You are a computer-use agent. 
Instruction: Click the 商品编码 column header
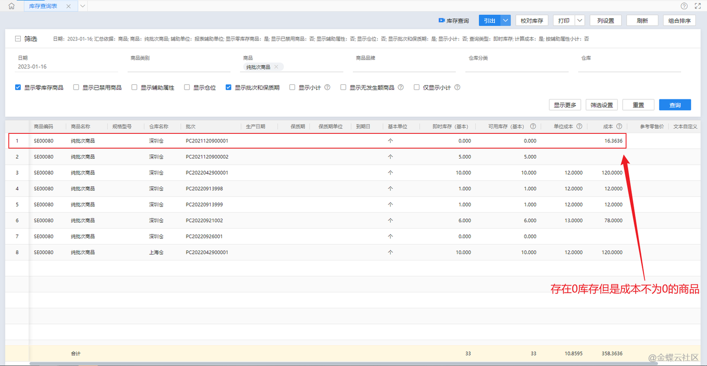[x=43, y=126]
